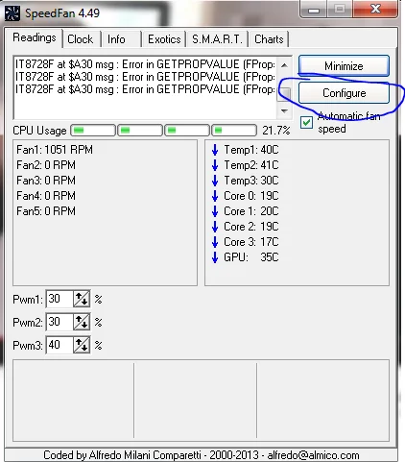Click the SpeedFan fan icon in title bar
The image size is (405, 462).
(x=12, y=13)
